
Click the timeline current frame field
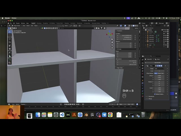(112, 104)
